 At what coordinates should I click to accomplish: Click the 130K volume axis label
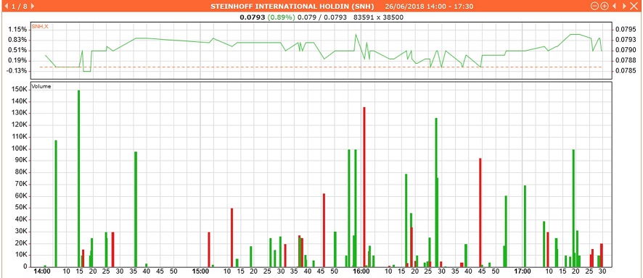tap(19, 113)
